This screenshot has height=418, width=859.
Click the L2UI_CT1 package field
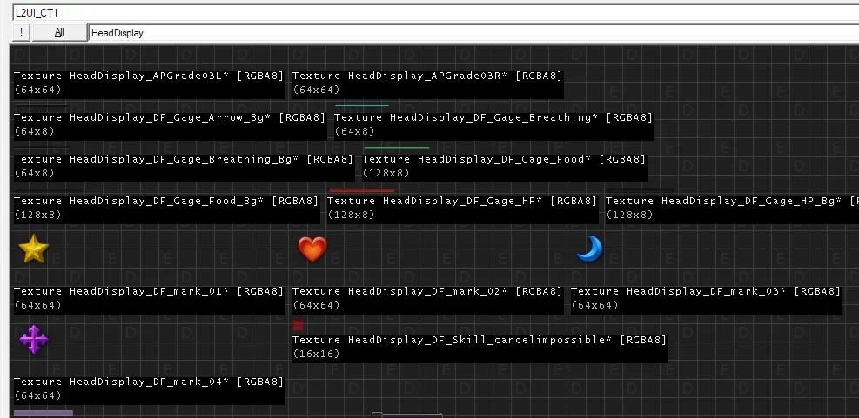pos(436,12)
